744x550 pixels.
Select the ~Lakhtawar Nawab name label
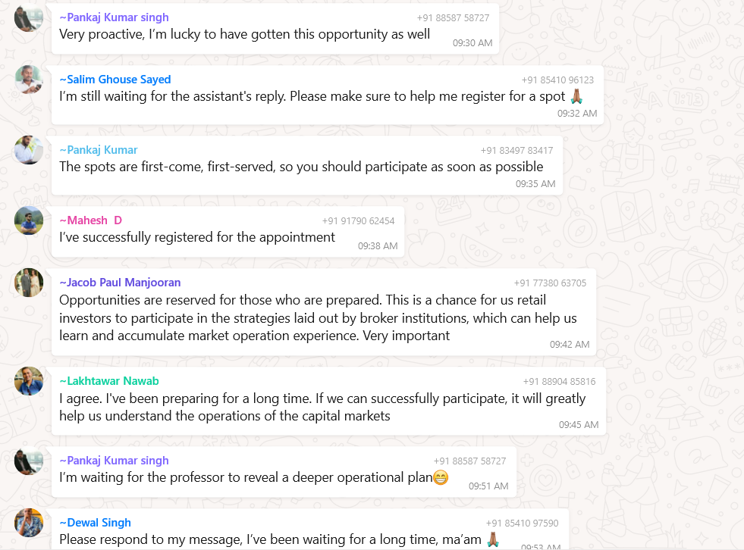(x=109, y=381)
